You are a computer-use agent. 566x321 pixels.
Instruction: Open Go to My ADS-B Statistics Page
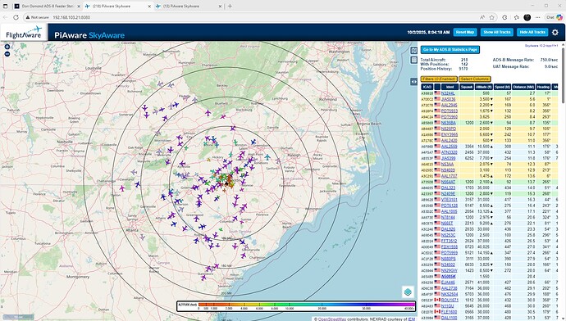pos(450,50)
